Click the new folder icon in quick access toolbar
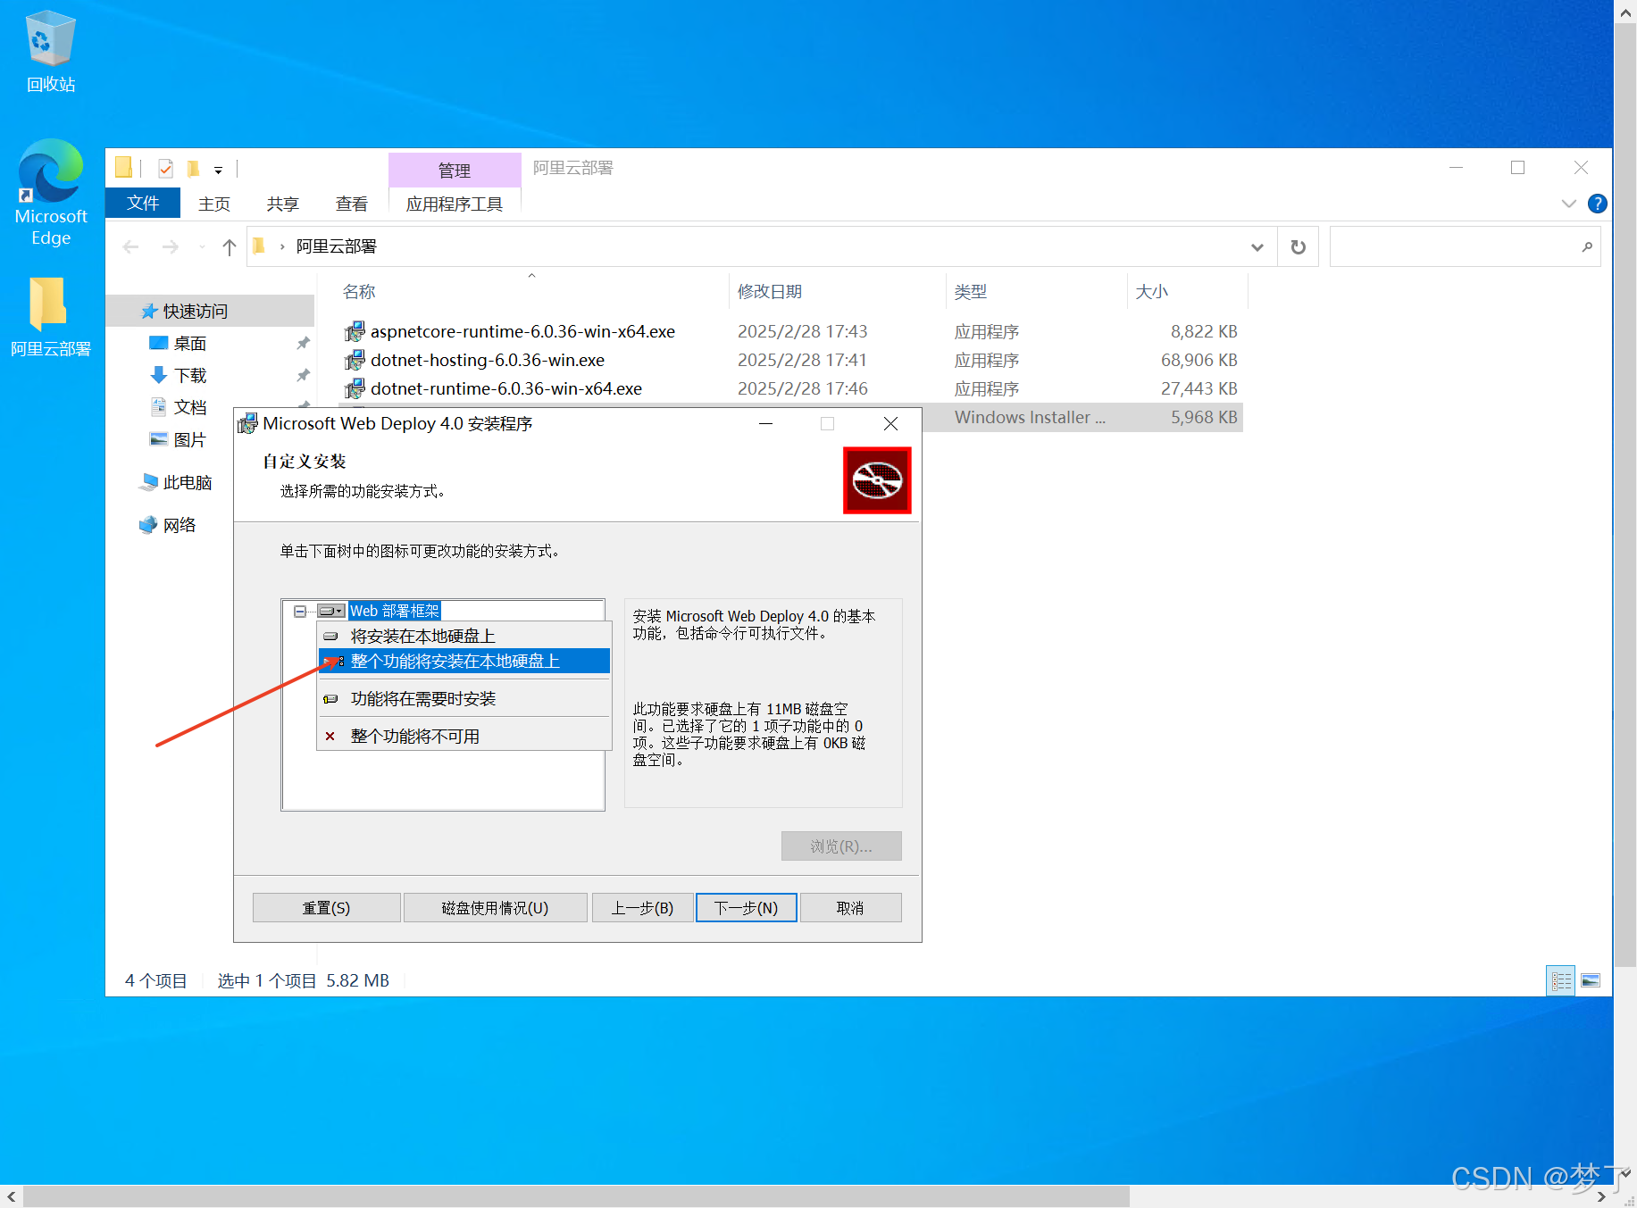 coord(193,168)
